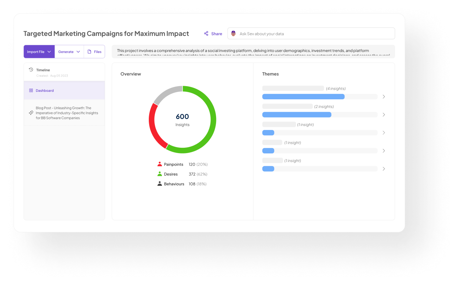Select the Behaviours person icon
This screenshot has width=456, height=283.
pyautogui.click(x=159, y=184)
